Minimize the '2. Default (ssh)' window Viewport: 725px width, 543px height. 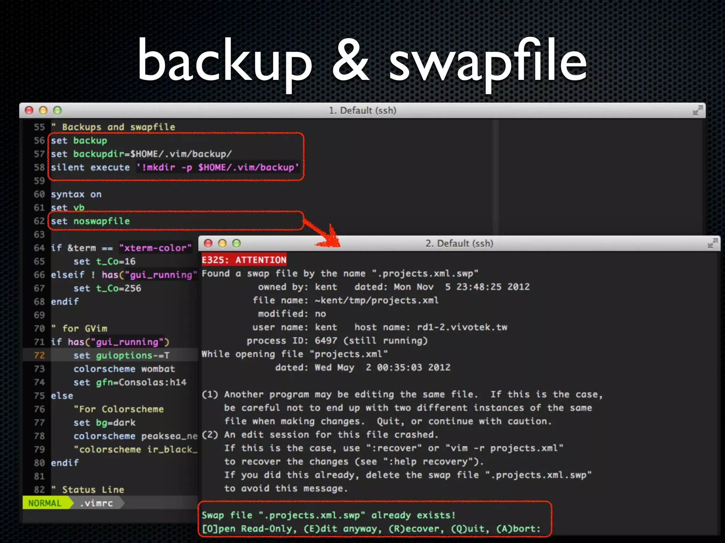click(x=222, y=243)
